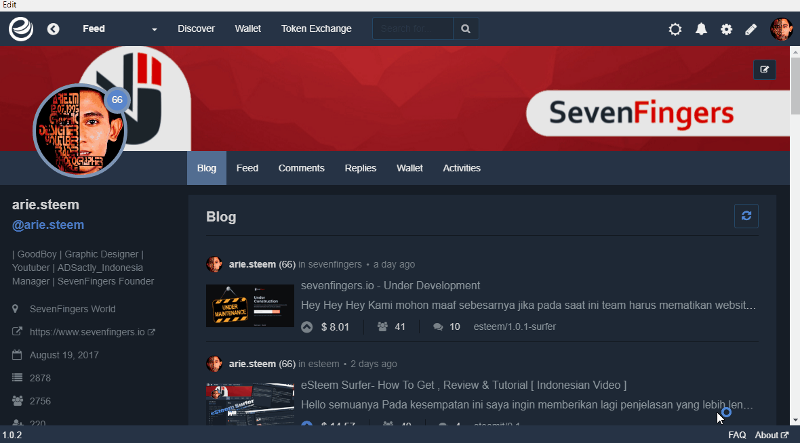Open eSteem Surfer tutorial post title
The width and height of the screenshot is (800, 443).
pos(464,385)
